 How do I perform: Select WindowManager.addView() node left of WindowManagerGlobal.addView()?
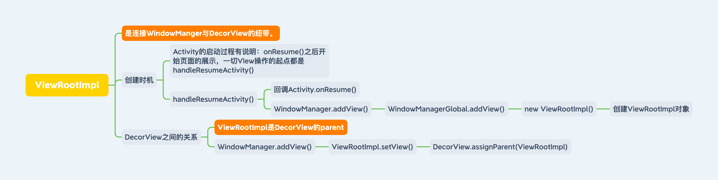tap(321, 109)
